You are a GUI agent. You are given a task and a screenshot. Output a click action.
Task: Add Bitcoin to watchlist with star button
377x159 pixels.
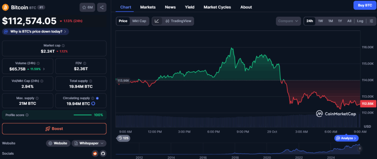click(88, 7)
